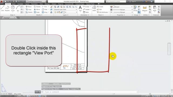173x97 pixels.
Task: Click the Linear dimension tool
Action: (x=86, y=7)
